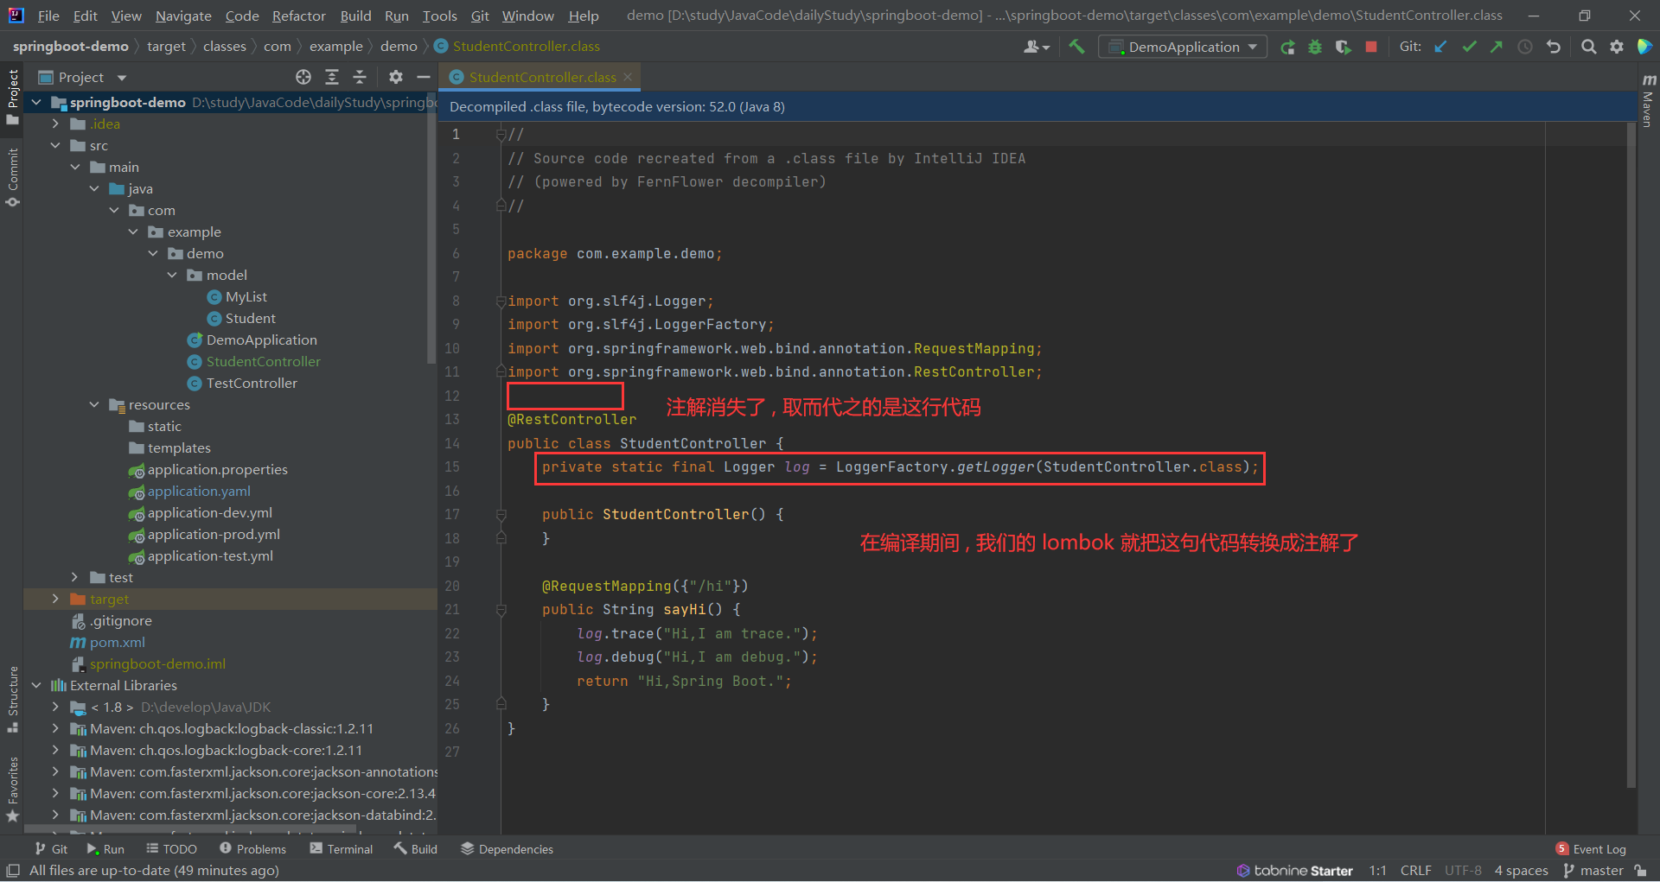
Task: Commit changes with the Git checkmark icon
Action: click(x=1469, y=47)
